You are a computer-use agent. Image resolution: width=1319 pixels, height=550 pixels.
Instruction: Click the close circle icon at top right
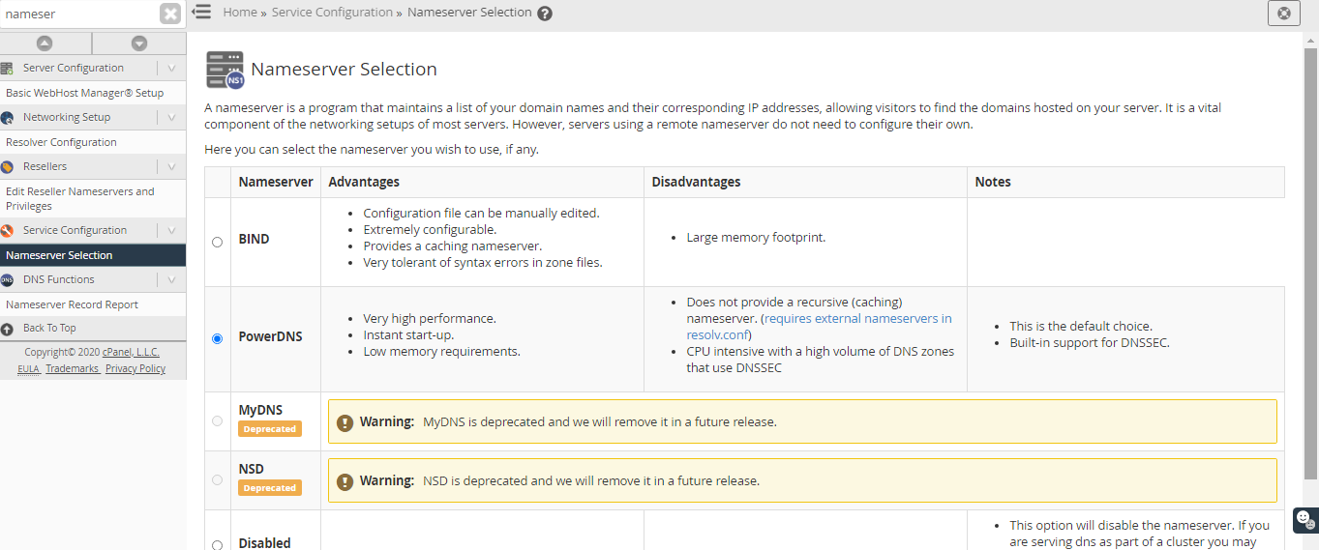pos(1283,13)
